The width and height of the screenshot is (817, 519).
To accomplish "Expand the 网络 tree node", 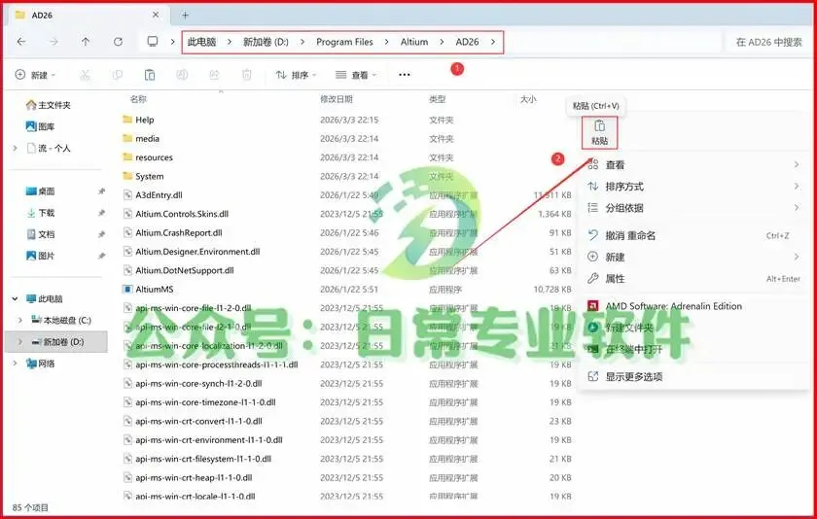I will (x=15, y=363).
